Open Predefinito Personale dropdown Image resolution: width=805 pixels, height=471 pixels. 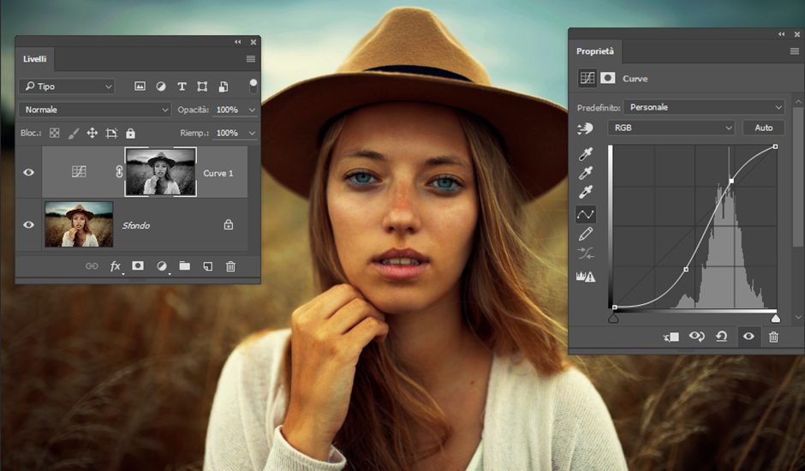704,107
